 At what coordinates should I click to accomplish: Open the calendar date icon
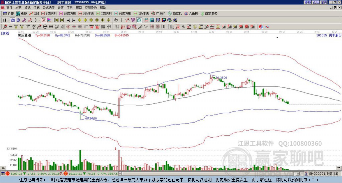pyautogui.click(x=146, y=20)
